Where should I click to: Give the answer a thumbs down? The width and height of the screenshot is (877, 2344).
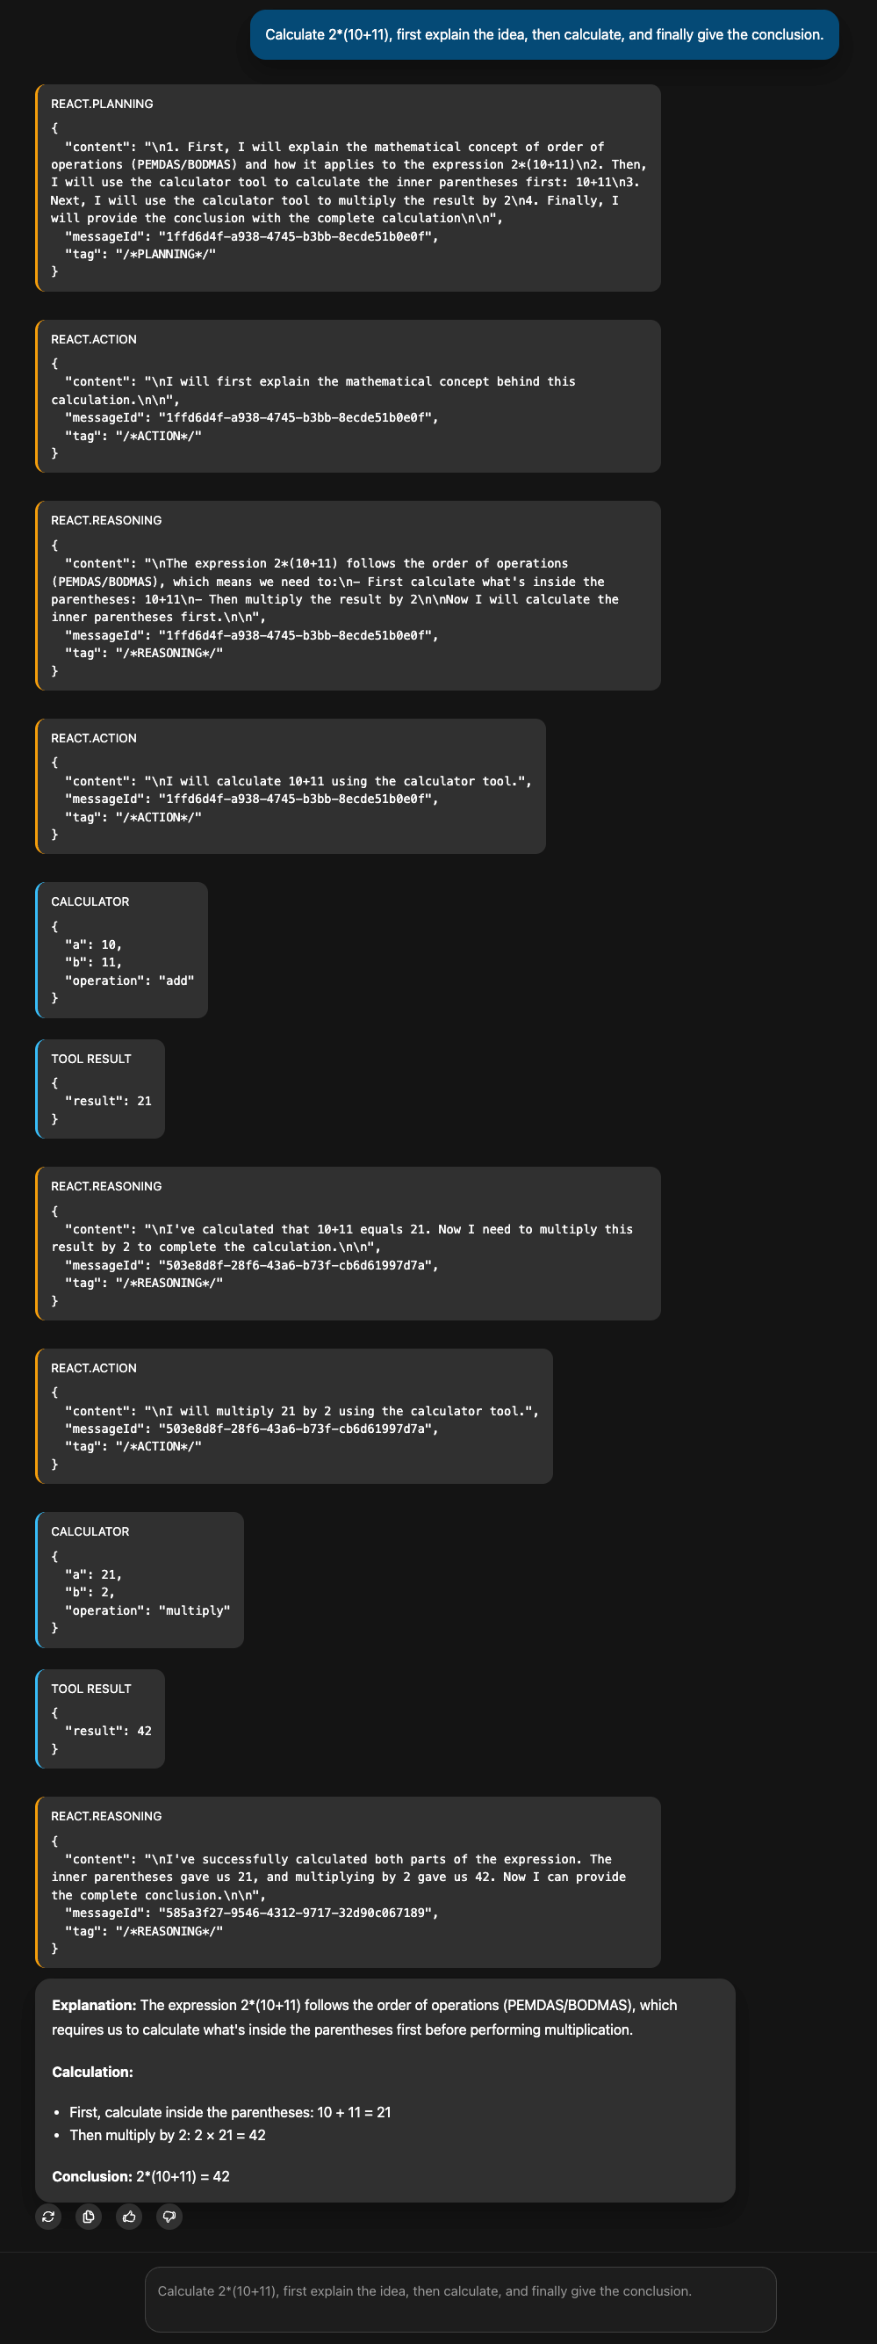tap(169, 2216)
